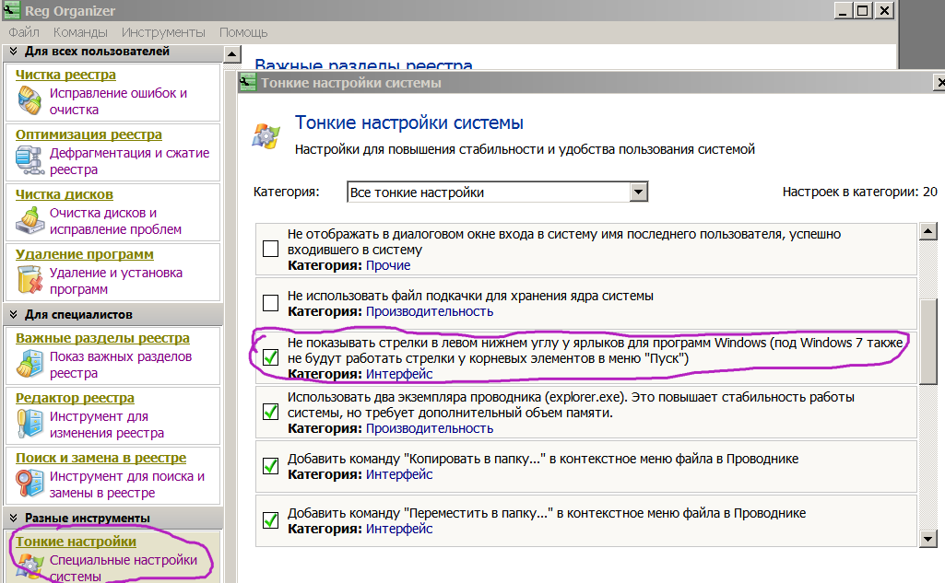945x583 pixels.
Task: Collapse the 'Разные инструменты' section
Action: pyautogui.click(x=13, y=518)
